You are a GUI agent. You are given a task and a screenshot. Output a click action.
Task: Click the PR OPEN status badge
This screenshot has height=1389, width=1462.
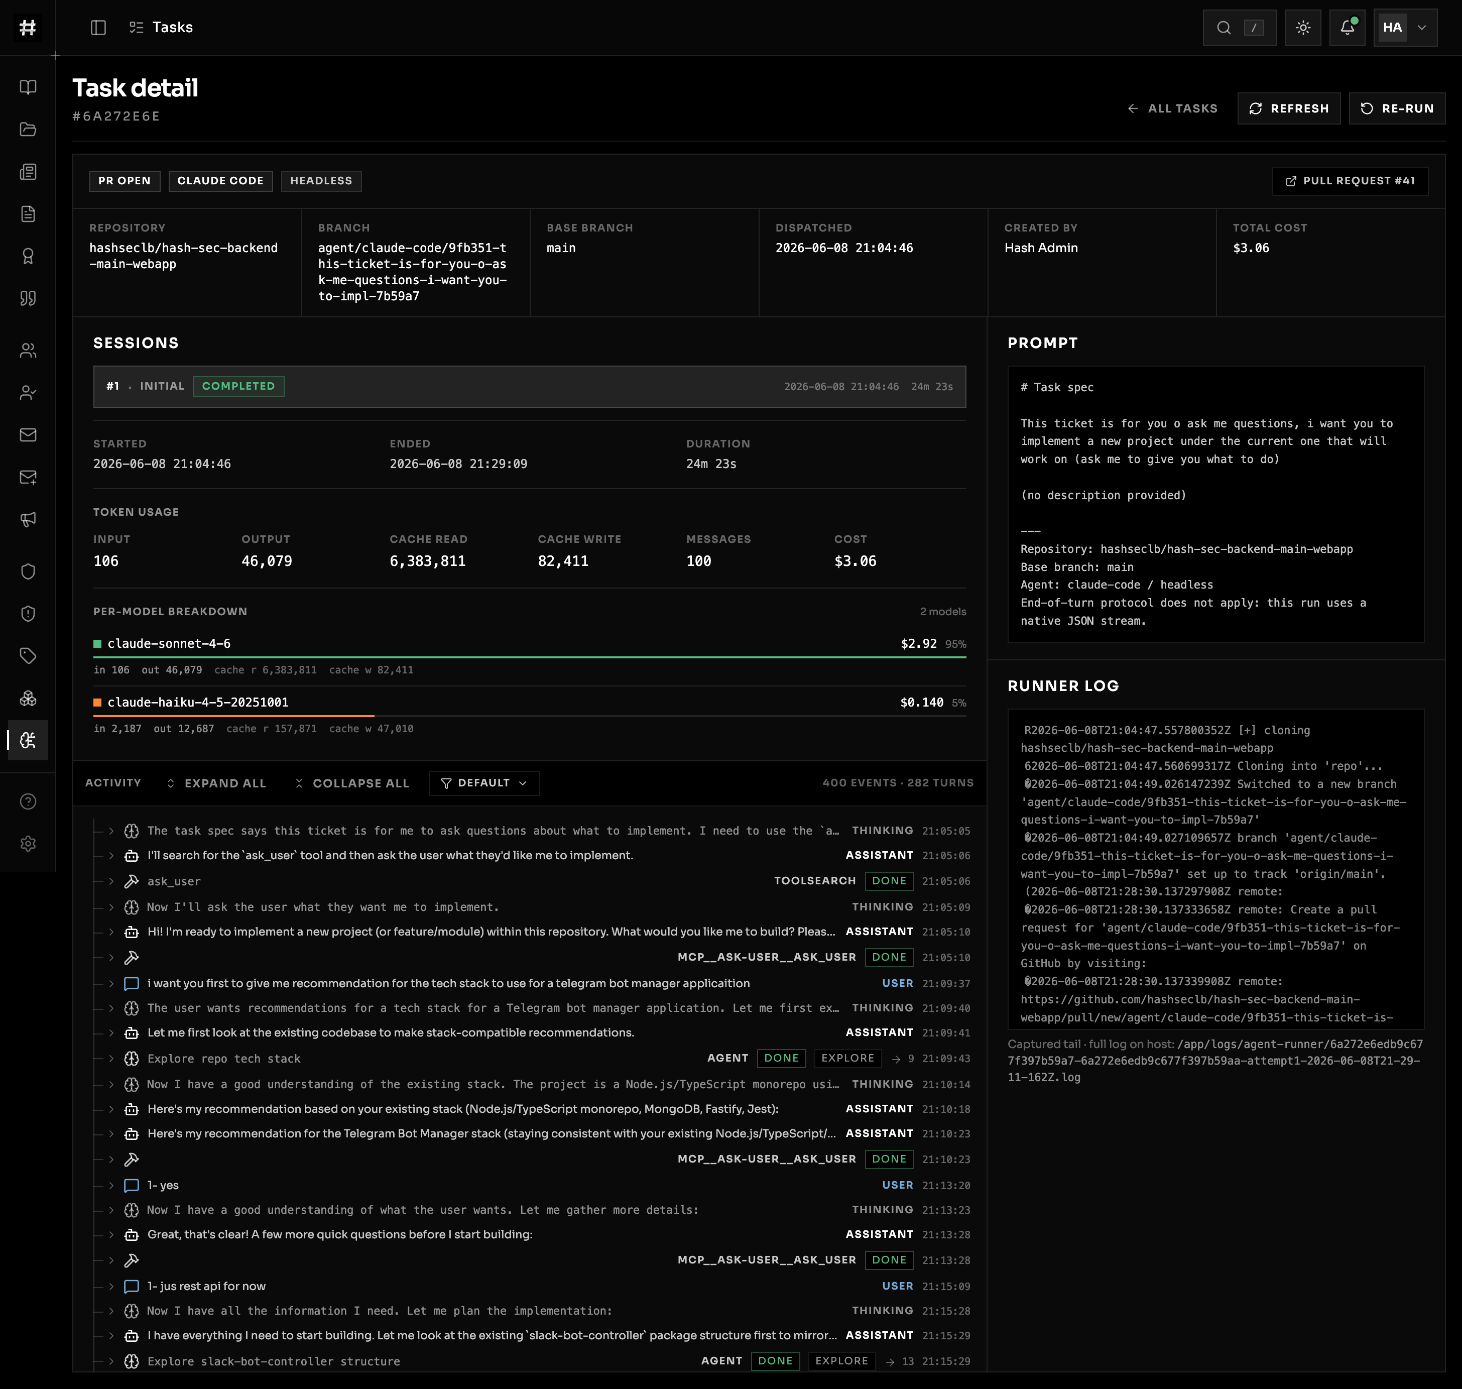125,181
